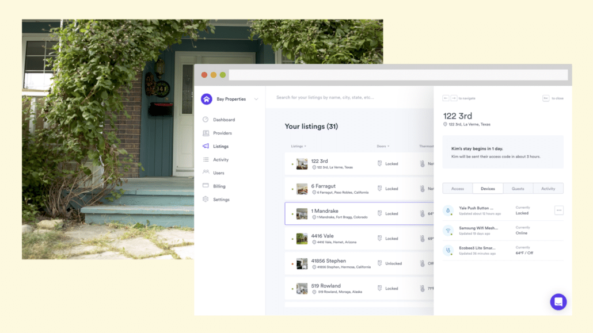The image size is (593, 333).
Task: Switch to the Activity tab in detail panel
Action: (548, 189)
